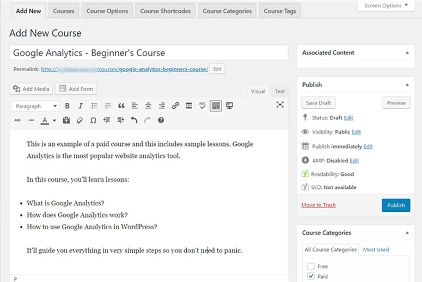Redo the last edit
This screenshot has height=282, width=422.
coord(147,120)
